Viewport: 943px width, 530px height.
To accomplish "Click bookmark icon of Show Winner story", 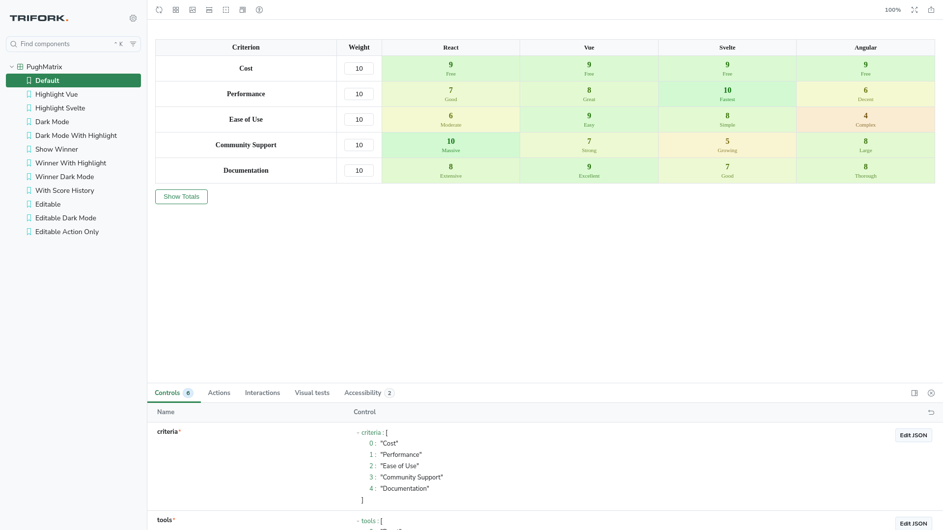I will pyautogui.click(x=29, y=149).
